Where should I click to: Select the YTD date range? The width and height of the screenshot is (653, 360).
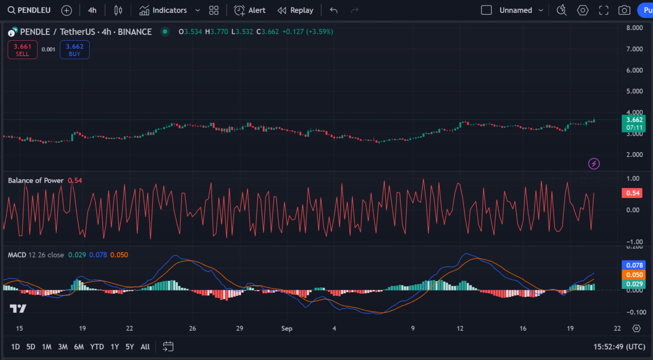coord(97,346)
